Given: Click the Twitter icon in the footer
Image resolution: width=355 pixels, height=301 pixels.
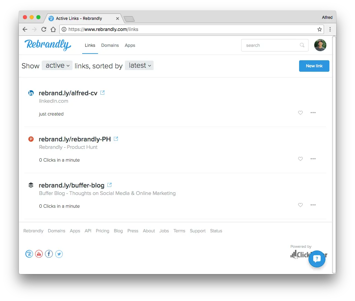Looking at the screenshot, I should click(x=59, y=254).
